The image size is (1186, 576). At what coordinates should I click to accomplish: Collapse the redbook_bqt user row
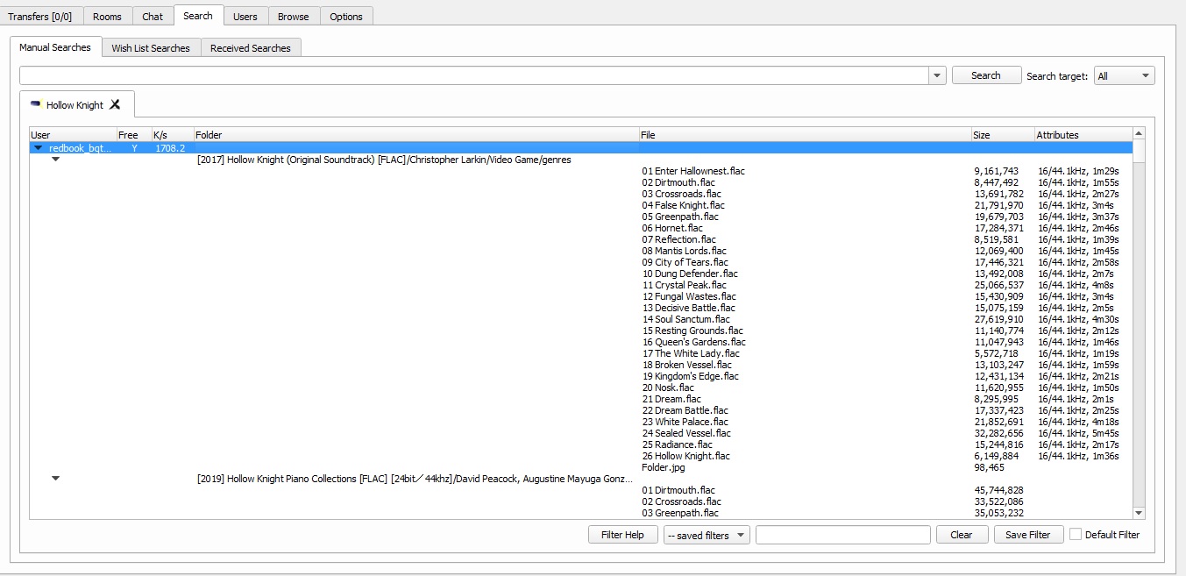38,148
